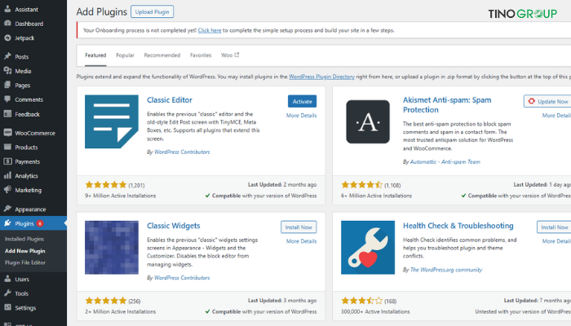
Task: Click '9+ Million Active Installations' text
Action: 121,196
